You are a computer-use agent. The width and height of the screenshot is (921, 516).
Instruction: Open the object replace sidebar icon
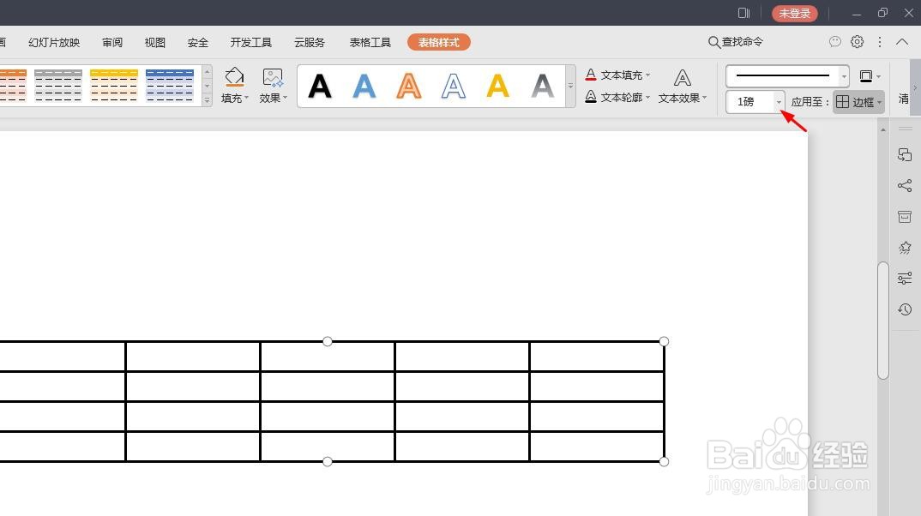tap(905, 155)
